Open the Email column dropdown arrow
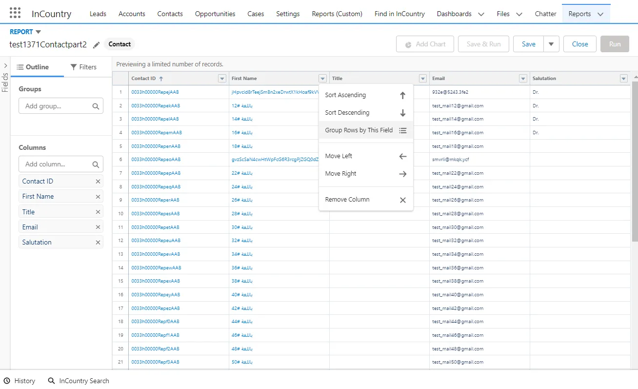638x389 pixels. tap(523, 79)
